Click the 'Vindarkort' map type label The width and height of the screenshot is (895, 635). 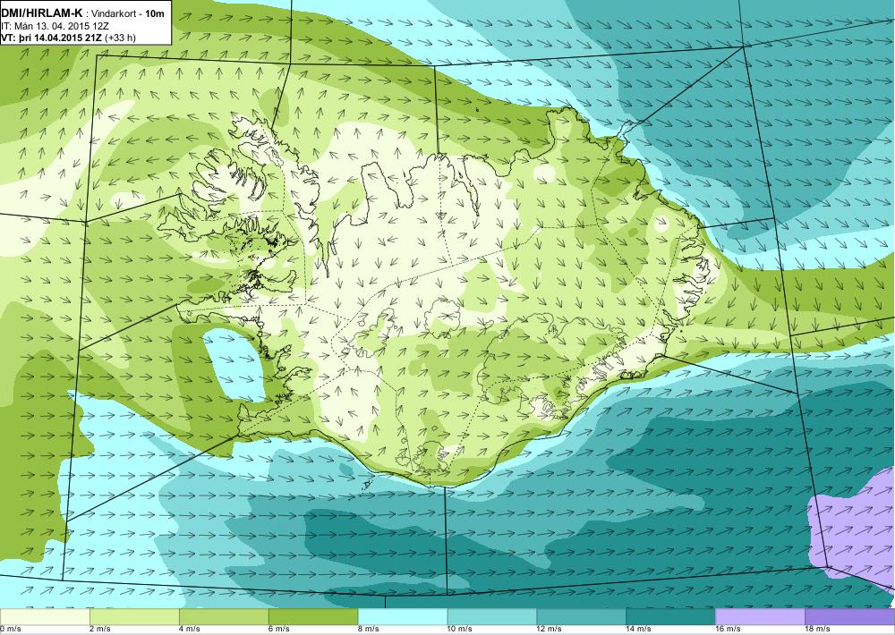click(113, 14)
